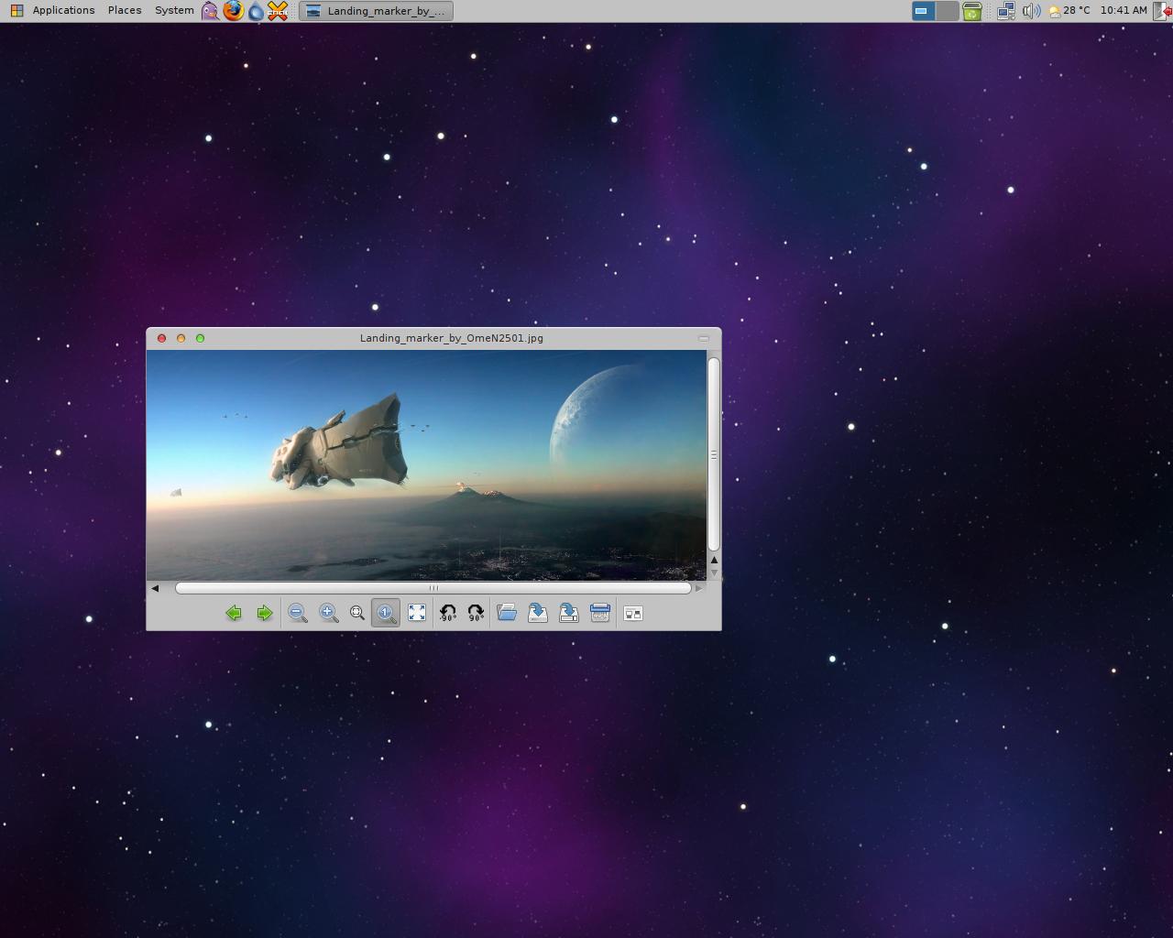The height and width of the screenshot is (938, 1173).
Task: Open the 28 °C weather applet
Action: pyautogui.click(x=1070, y=10)
